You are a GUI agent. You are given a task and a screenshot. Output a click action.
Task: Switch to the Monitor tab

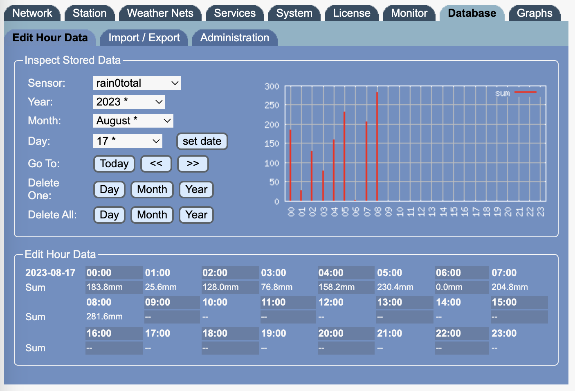(x=409, y=13)
